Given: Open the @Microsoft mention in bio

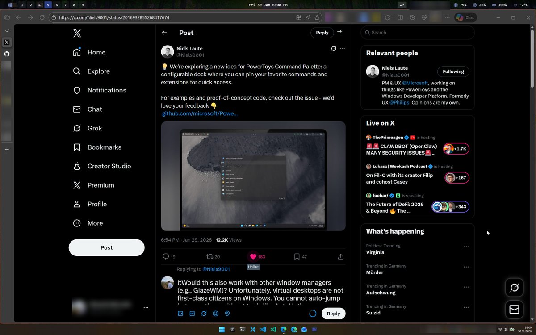Looking at the screenshot, I should pos(415,83).
